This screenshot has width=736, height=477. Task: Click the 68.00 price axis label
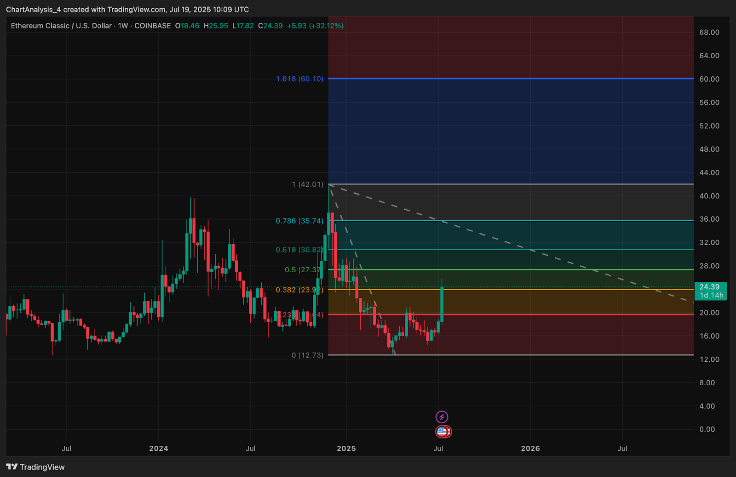click(709, 32)
